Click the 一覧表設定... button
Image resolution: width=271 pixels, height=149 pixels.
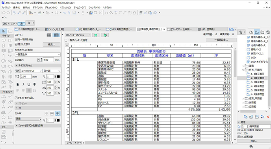[x=221, y=40]
